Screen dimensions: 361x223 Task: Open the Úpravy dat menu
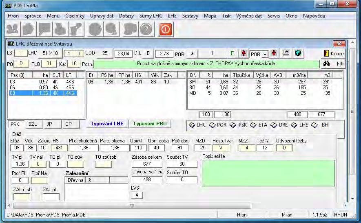102,16
